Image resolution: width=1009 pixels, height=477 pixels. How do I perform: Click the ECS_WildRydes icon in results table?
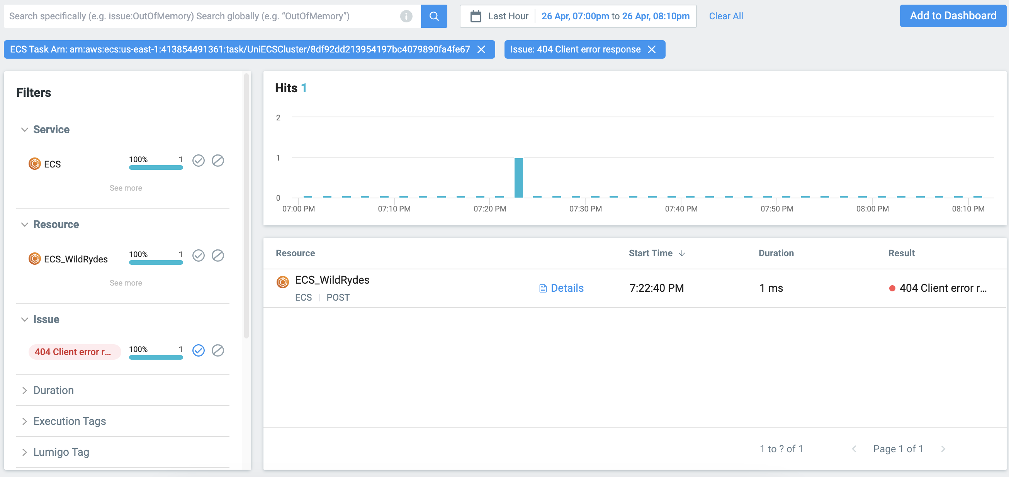coord(282,281)
